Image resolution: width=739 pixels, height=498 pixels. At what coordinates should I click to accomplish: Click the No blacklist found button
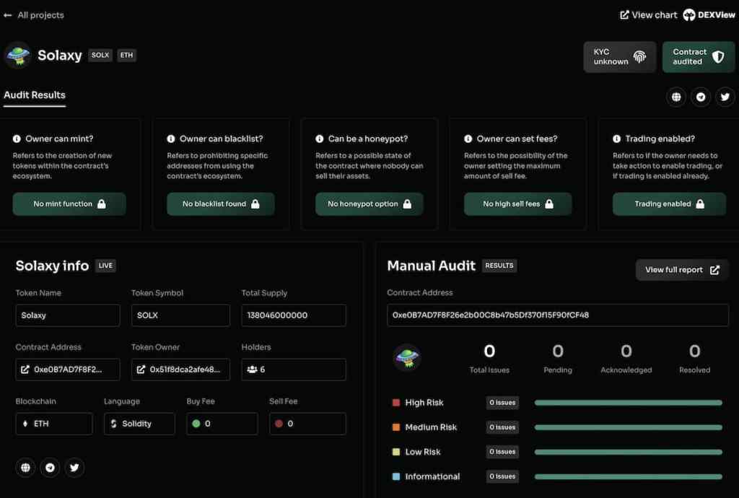[x=221, y=204]
